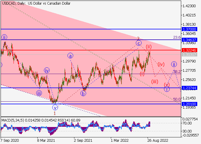Screen dimensions: 201x144
Task: Click the red wave '2' label
Action: point(138,38)
